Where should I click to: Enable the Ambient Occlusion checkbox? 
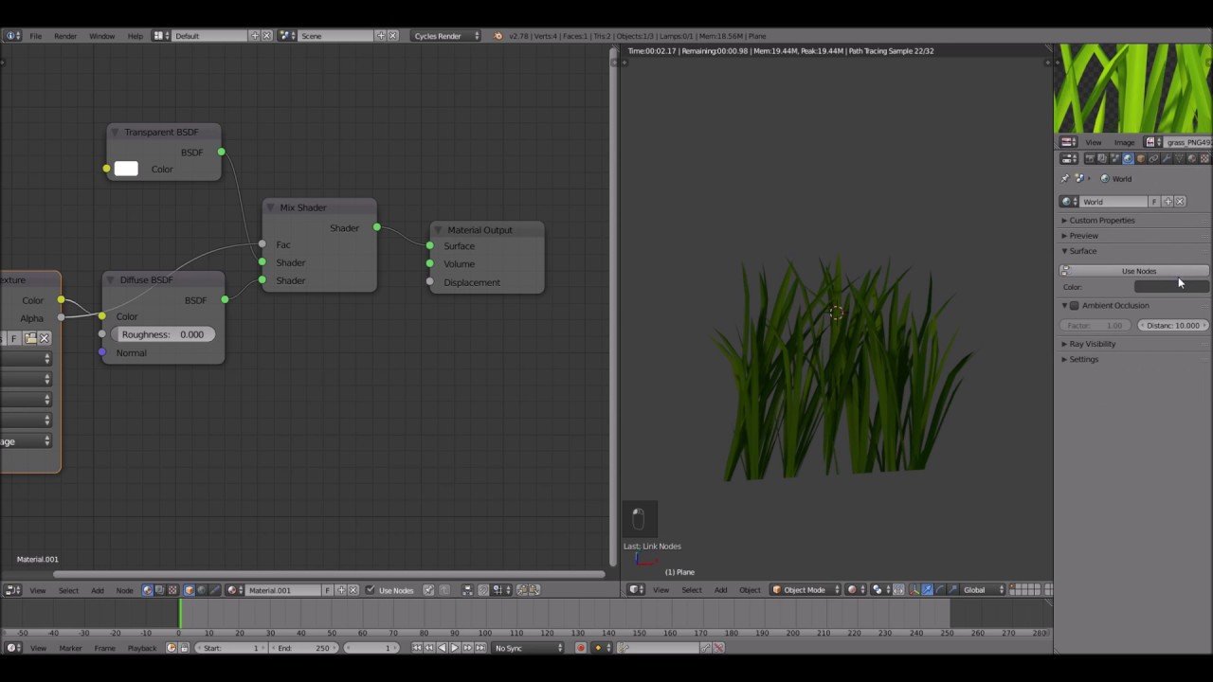(1075, 306)
